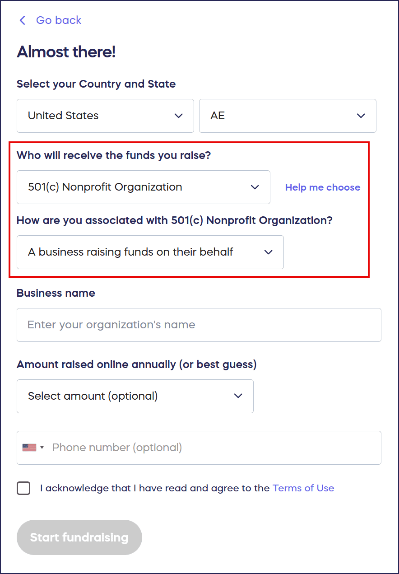
Task: Click the chevron in the AE state selector
Action: [361, 116]
